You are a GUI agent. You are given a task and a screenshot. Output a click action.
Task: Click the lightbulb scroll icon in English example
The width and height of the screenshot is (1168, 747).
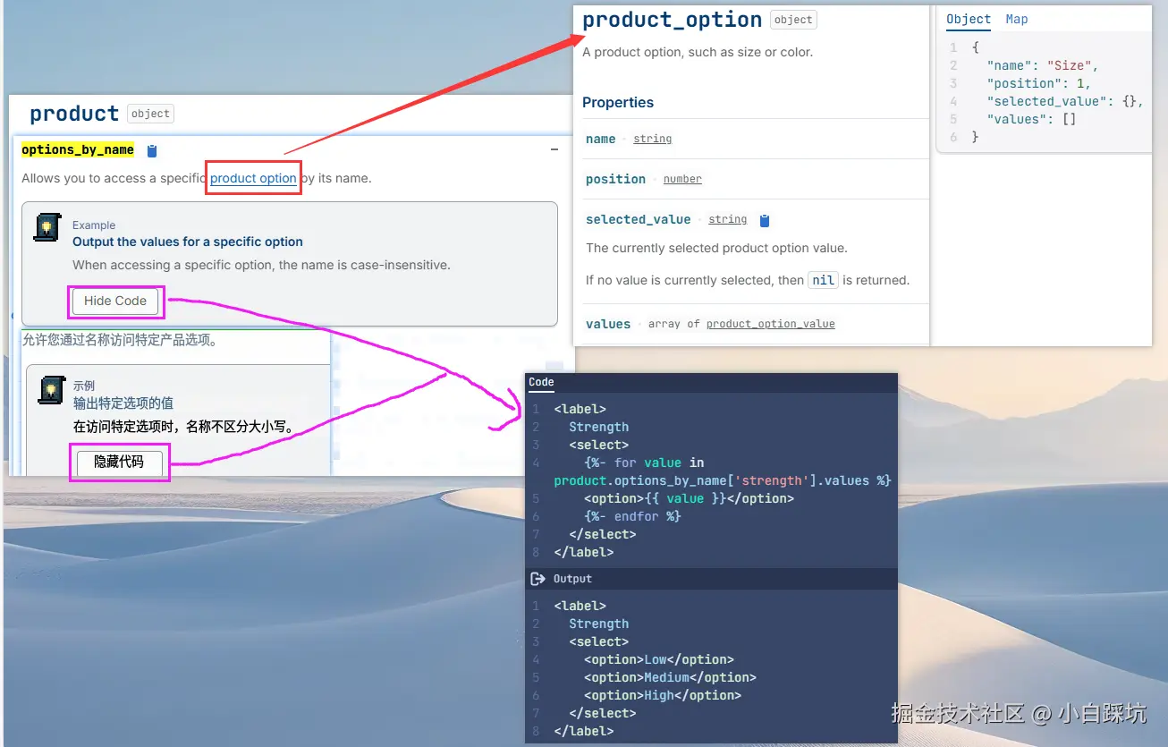(x=47, y=227)
